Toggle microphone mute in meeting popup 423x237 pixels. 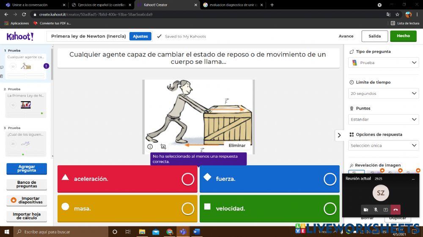(376, 210)
